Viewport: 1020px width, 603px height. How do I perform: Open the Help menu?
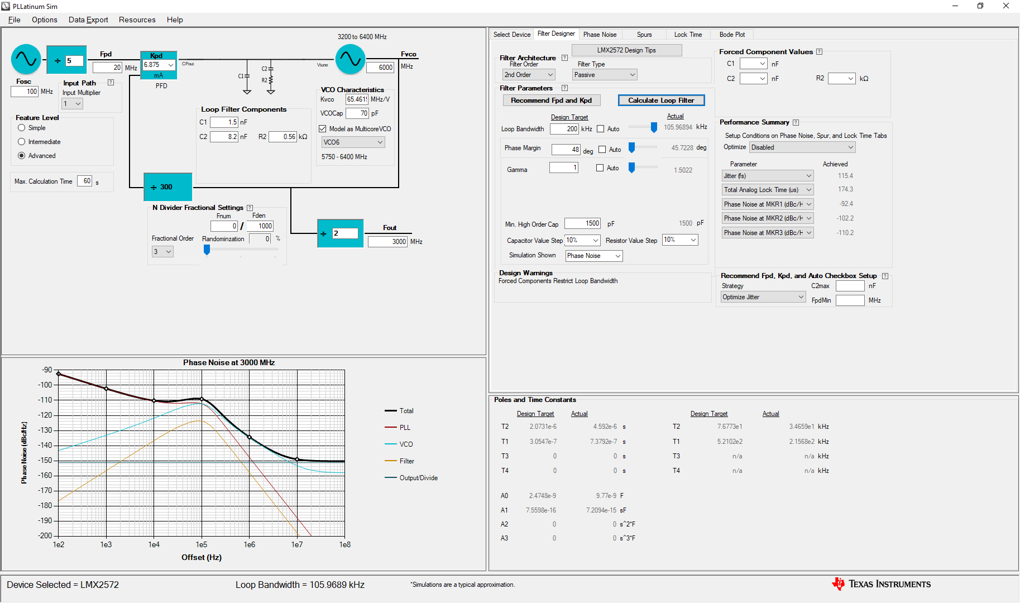point(175,20)
